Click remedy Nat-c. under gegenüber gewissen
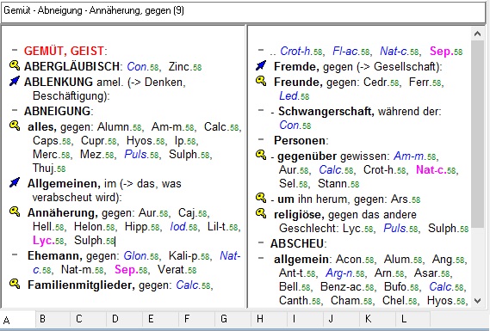The height and width of the screenshot is (331, 490). pyautogui.click(x=431, y=170)
